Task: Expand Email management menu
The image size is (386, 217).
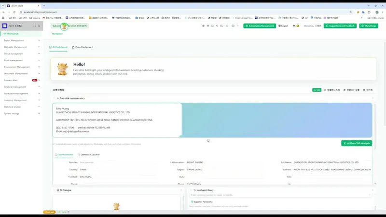Action: 21,60
